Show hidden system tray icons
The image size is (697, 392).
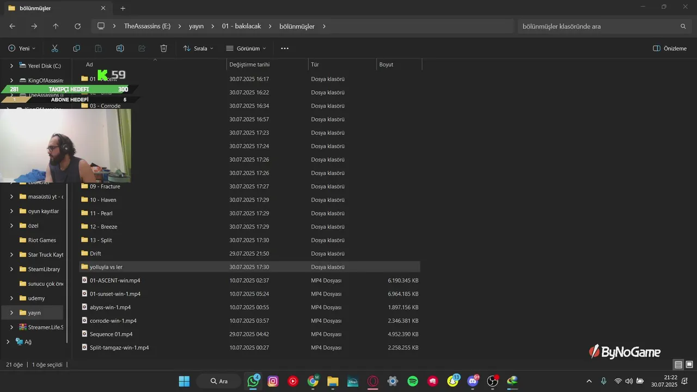(x=589, y=381)
